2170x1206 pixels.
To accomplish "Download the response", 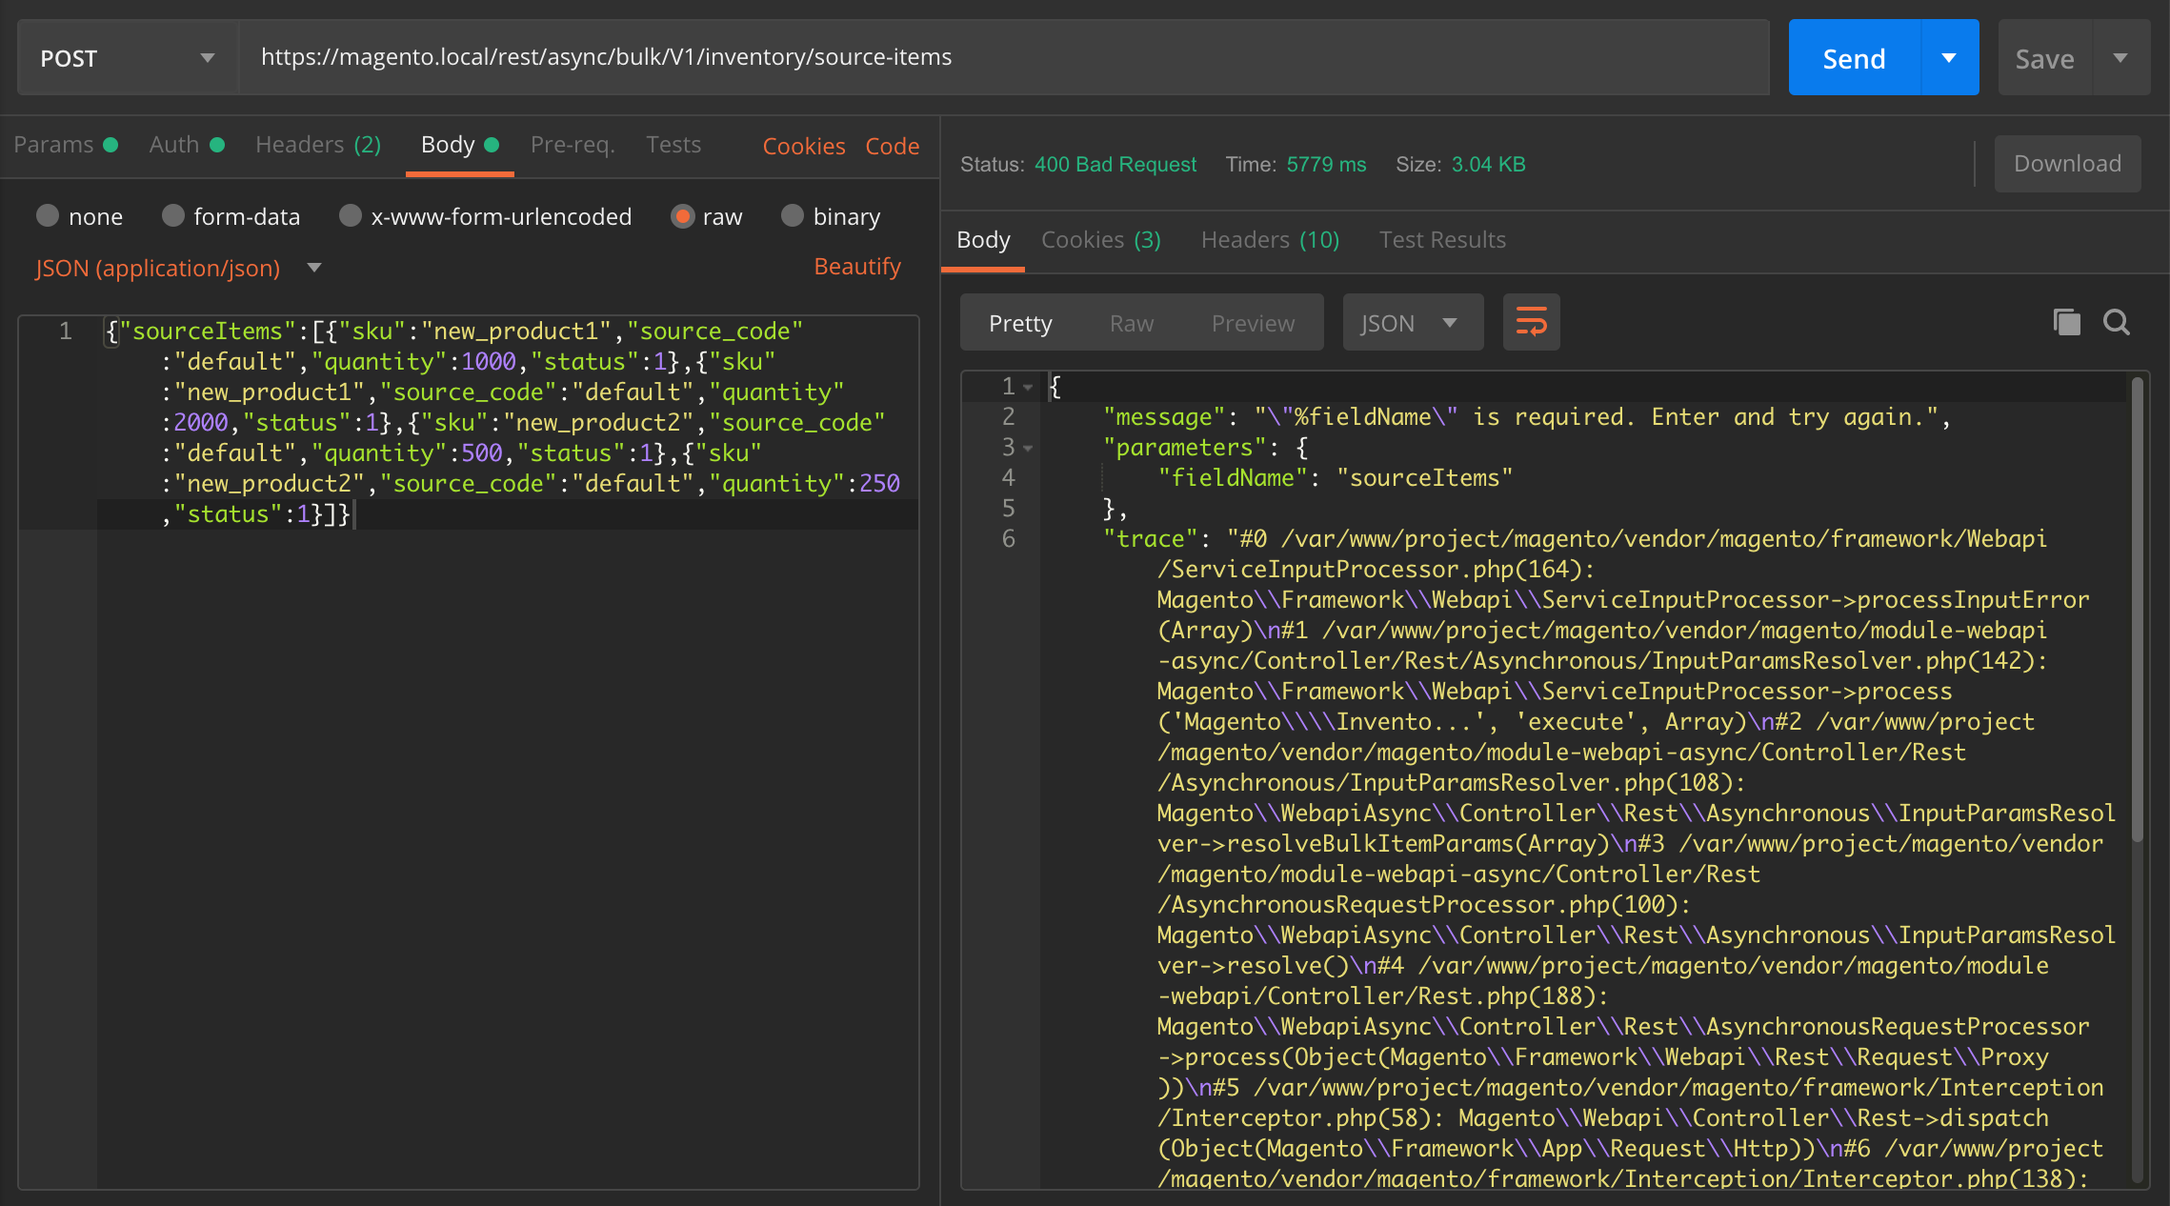I will point(2067,164).
